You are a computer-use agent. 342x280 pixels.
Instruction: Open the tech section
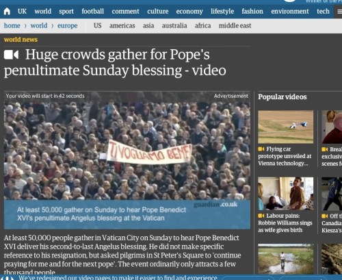pos(323,11)
